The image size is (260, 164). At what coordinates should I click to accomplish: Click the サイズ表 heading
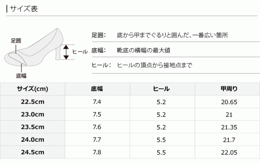(24, 9)
